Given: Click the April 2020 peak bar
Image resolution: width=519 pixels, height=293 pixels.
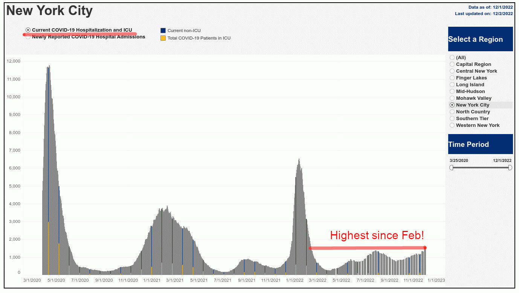Looking at the screenshot, I should 49,170.
